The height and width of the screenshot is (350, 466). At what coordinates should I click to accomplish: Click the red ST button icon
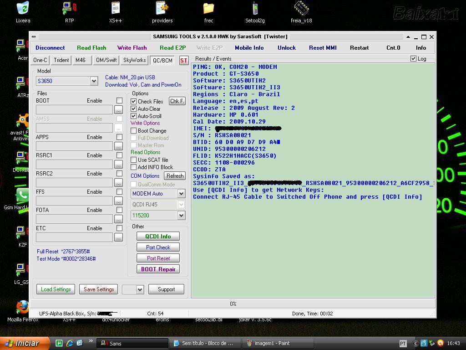pos(184,61)
